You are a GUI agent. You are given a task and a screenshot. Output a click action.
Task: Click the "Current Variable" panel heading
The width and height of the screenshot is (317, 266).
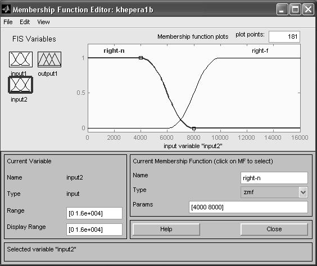coord(29,161)
